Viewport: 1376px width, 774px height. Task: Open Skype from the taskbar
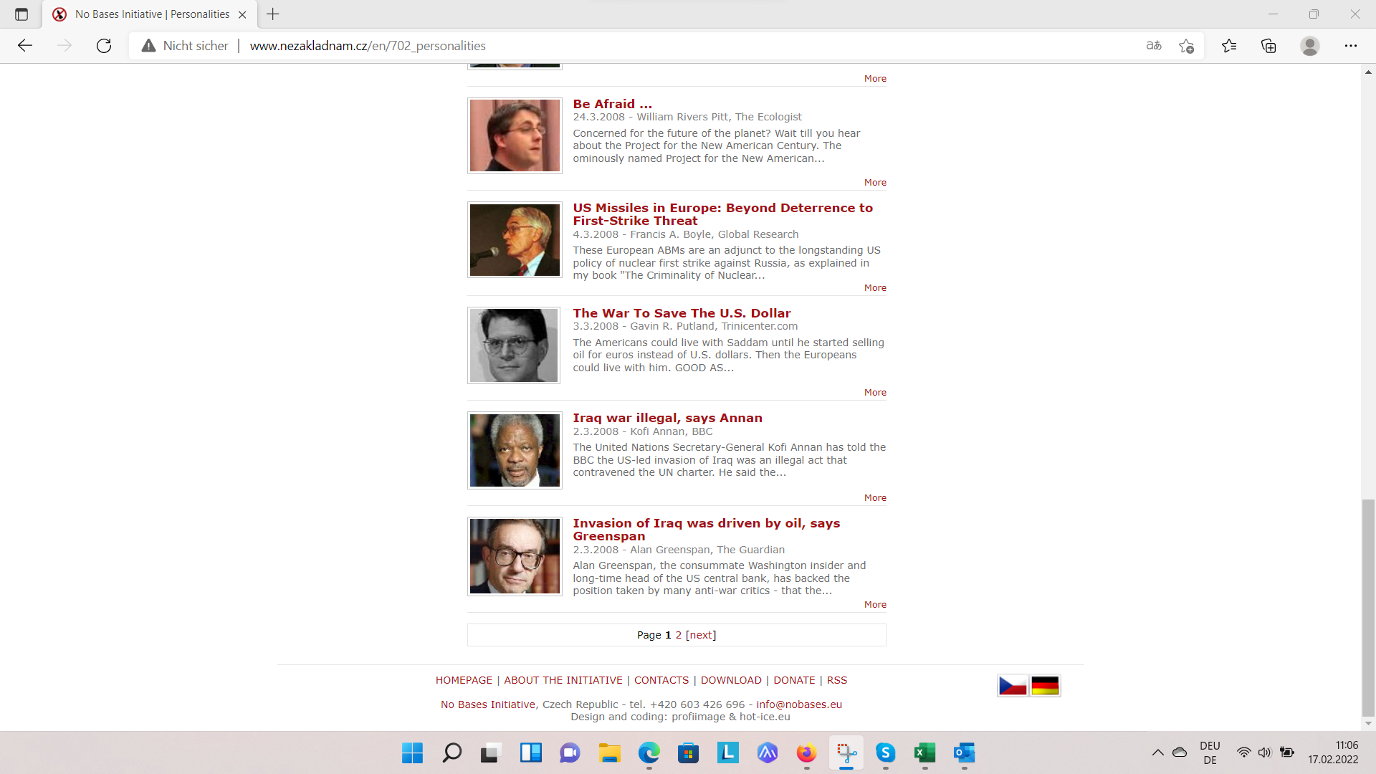(x=885, y=752)
